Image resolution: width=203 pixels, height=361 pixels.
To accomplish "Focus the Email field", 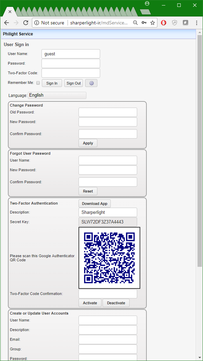I will point(108,340).
